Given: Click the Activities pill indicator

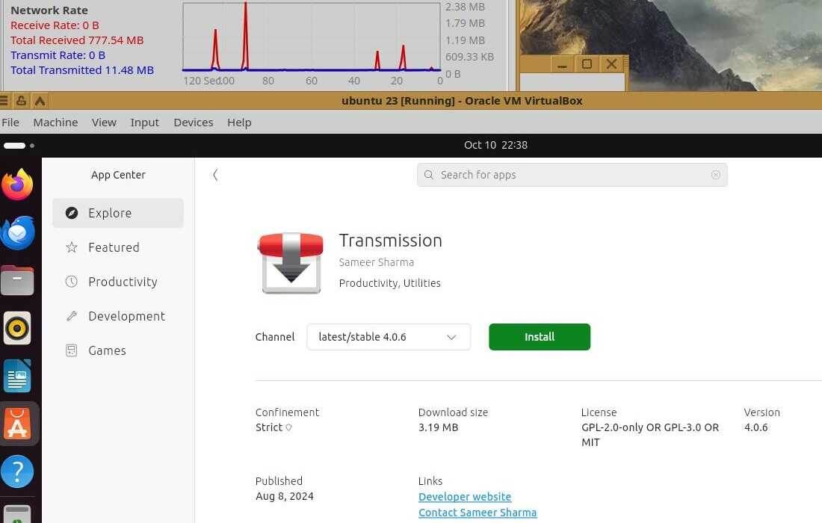Looking at the screenshot, I should (15, 145).
